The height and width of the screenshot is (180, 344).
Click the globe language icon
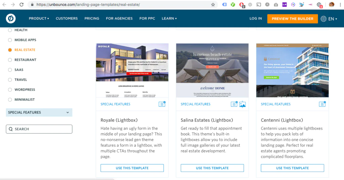(x=324, y=18)
